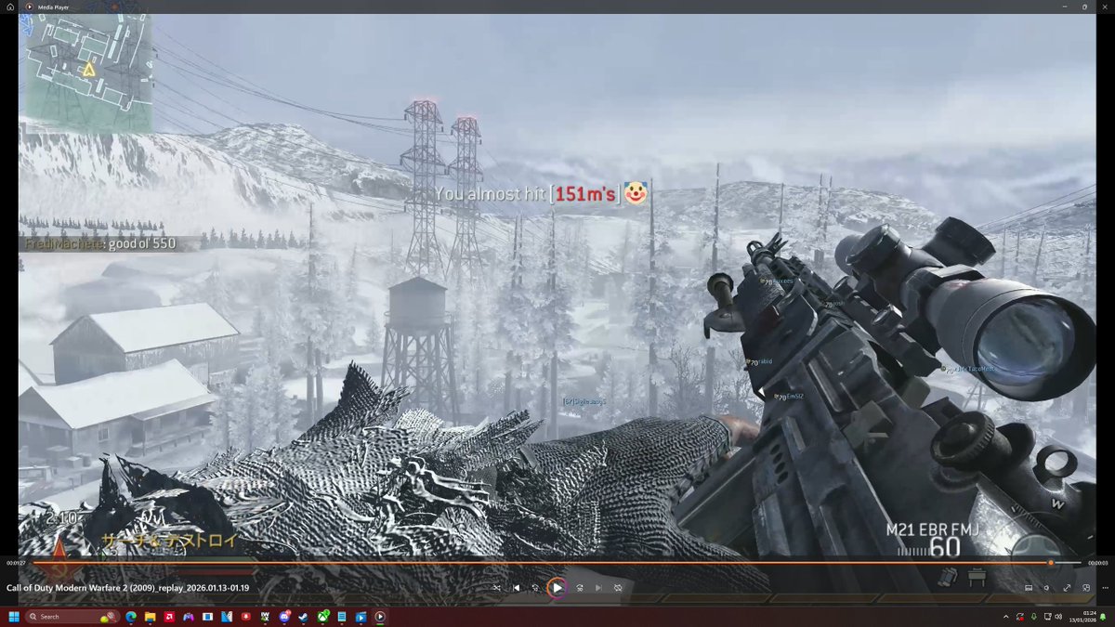The width and height of the screenshot is (1115, 627).
Task: Launch Microsoft Edge from the taskbar
Action: pos(130,617)
